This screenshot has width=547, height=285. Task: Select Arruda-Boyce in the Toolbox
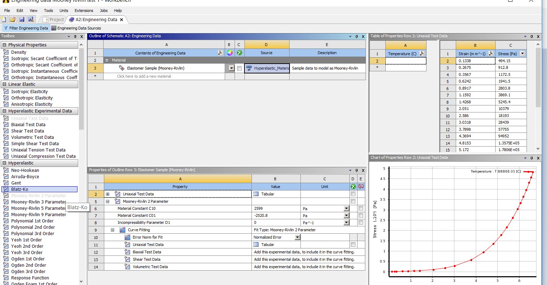(25, 177)
